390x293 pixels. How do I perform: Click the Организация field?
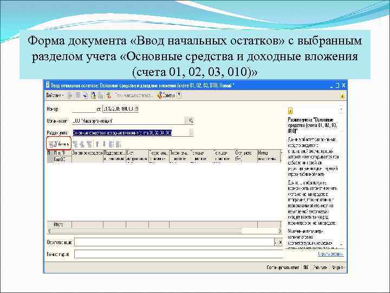[x=128, y=121]
